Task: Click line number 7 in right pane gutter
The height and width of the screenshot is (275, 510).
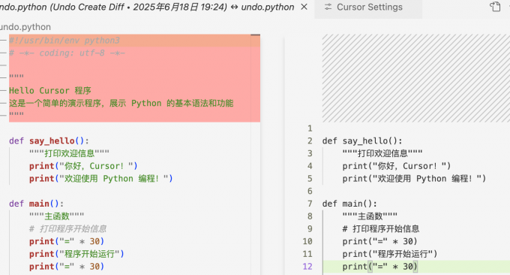Action: pyautogui.click(x=310, y=204)
